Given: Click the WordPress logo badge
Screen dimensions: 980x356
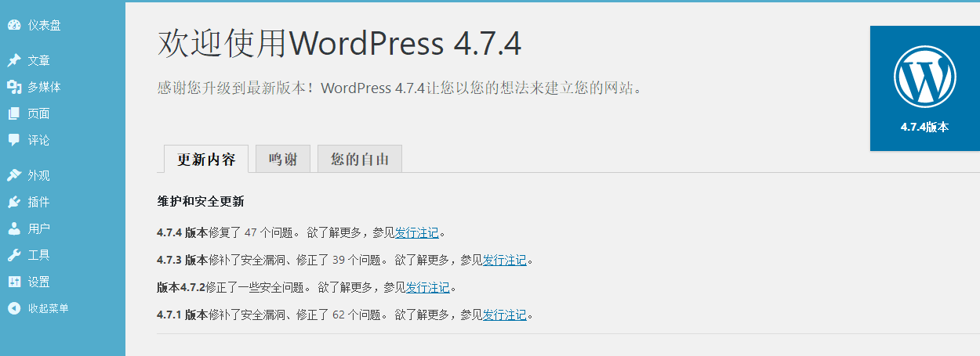Looking at the screenshot, I should pyautogui.click(x=924, y=76).
